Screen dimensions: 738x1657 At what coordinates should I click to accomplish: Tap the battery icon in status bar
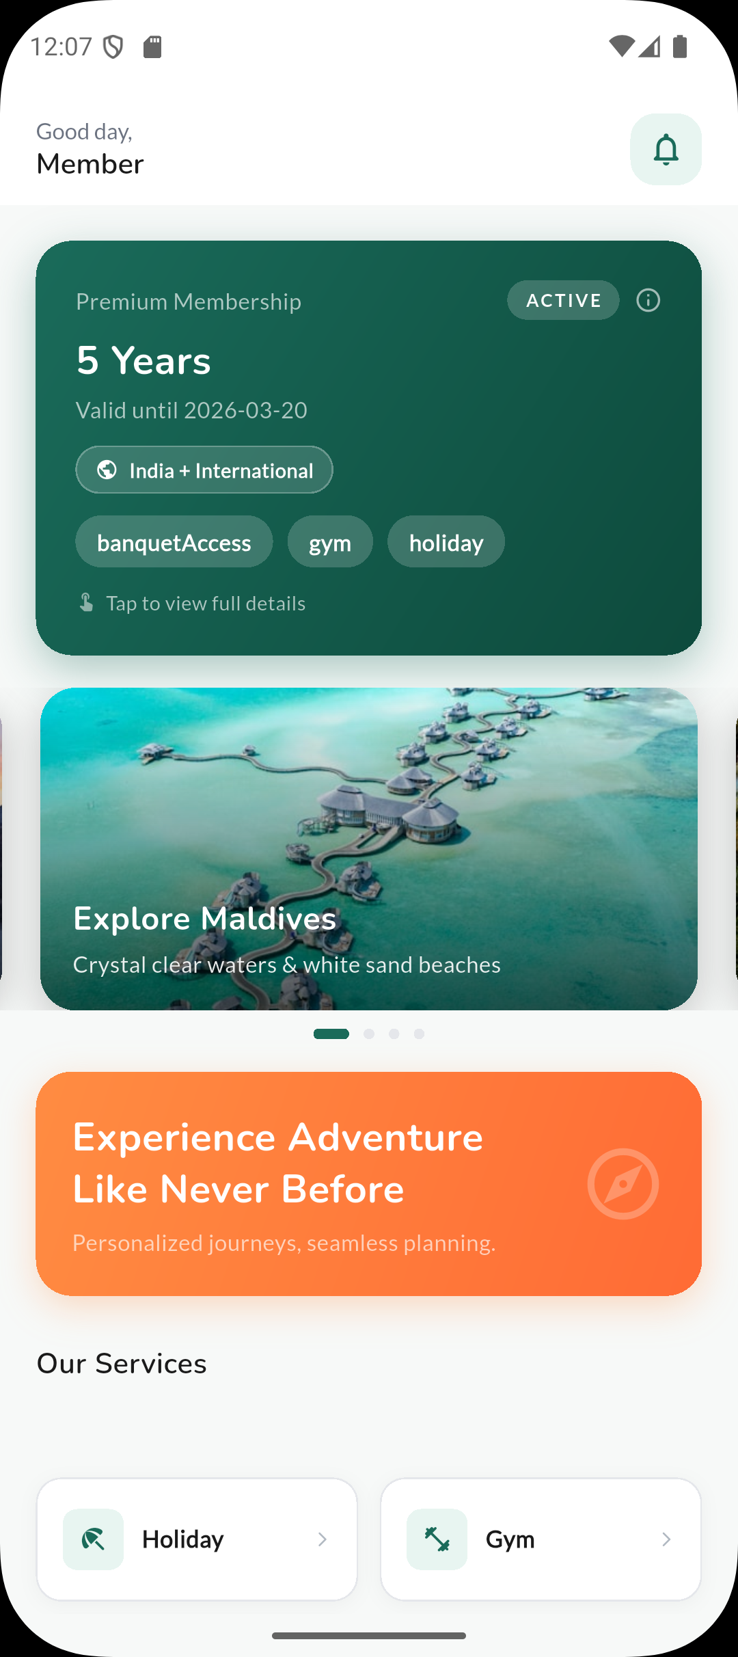click(680, 46)
